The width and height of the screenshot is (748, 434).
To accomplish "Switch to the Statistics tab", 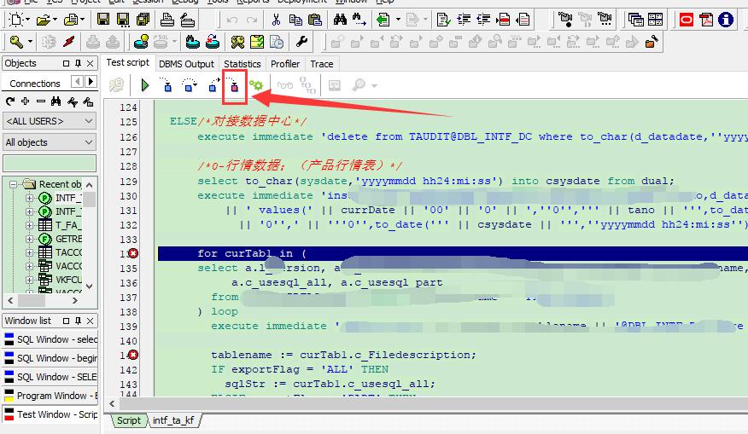I will (243, 64).
